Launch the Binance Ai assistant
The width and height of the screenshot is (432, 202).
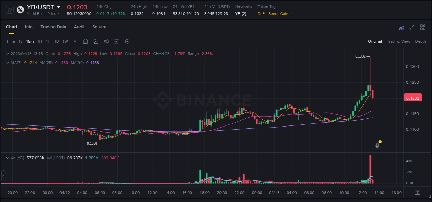[x=401, y=27]
